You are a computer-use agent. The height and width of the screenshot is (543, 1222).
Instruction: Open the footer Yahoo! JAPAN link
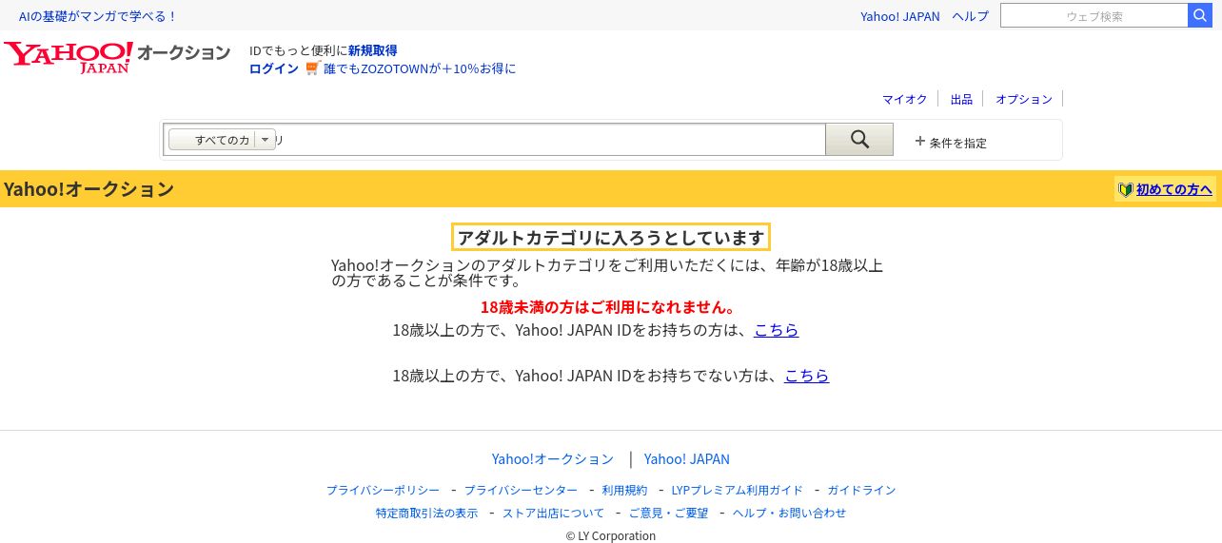tap(687, 459)
